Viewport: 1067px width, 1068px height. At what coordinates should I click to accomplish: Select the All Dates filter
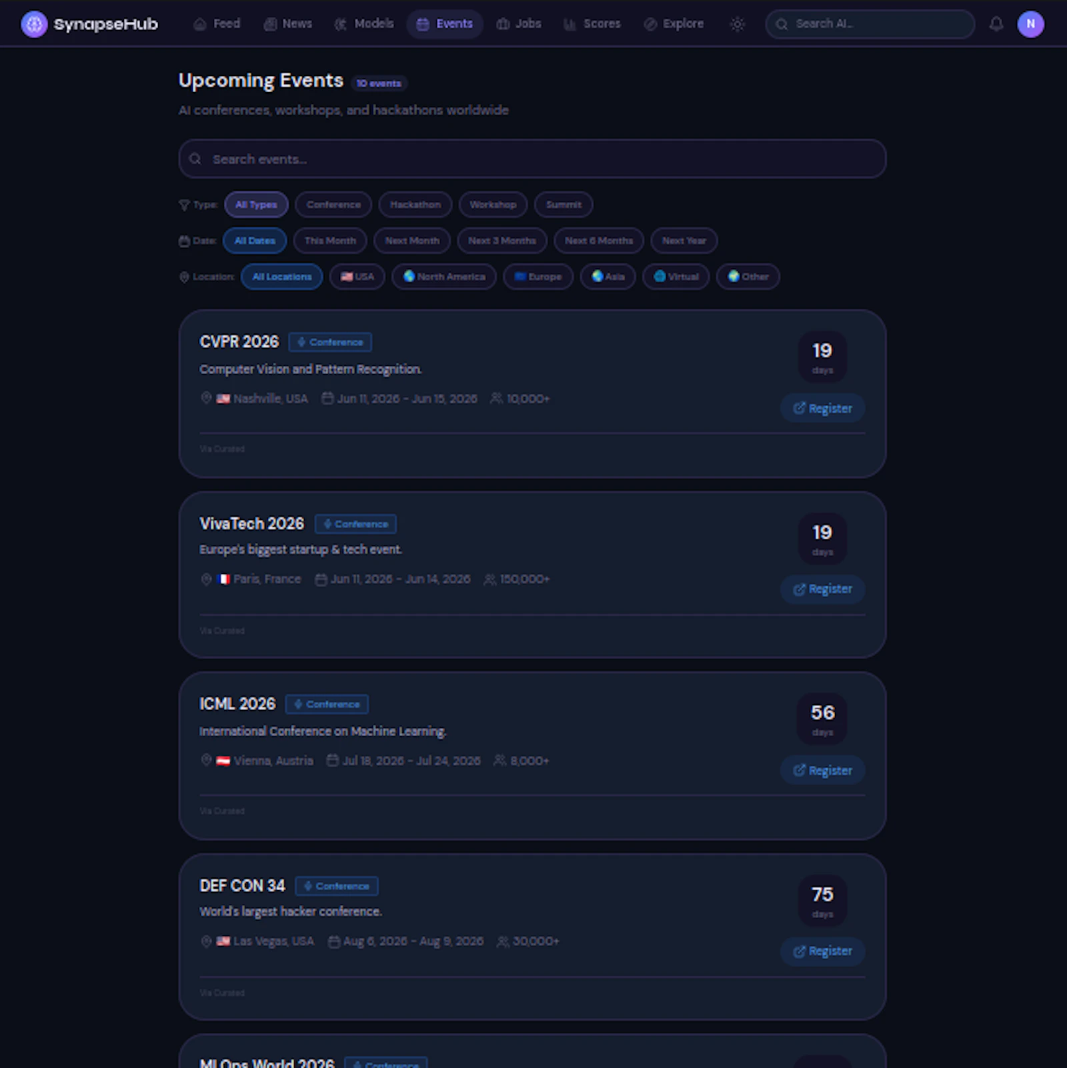click(x=255, y=241)
